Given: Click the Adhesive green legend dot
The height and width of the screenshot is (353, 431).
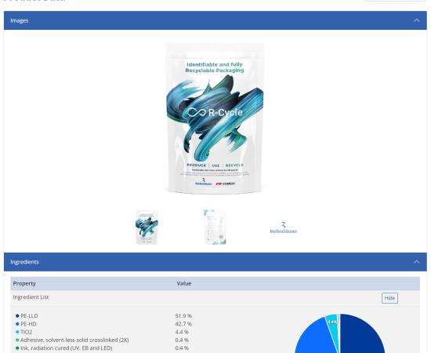Looking at the screenshot, I should [x=17, y=340].
